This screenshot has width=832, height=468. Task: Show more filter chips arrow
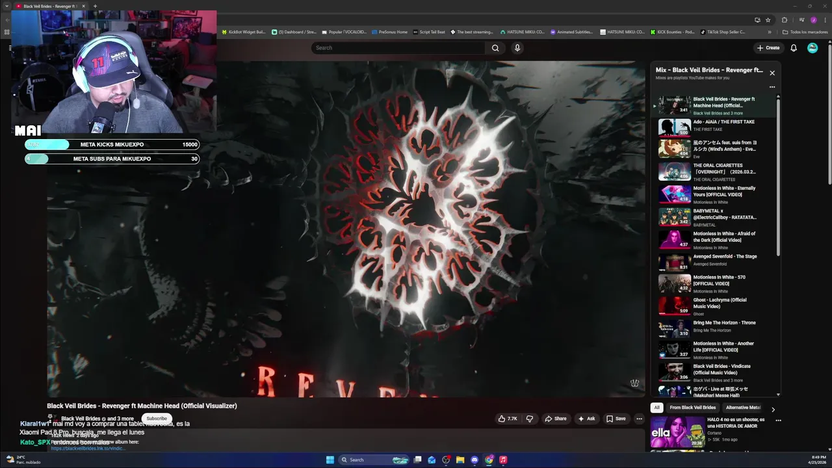click(773, 409)
